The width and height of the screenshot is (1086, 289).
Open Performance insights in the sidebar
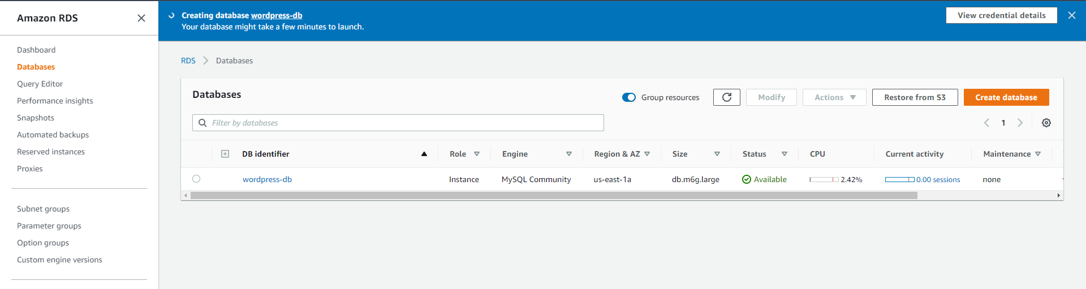click(55, 101)
